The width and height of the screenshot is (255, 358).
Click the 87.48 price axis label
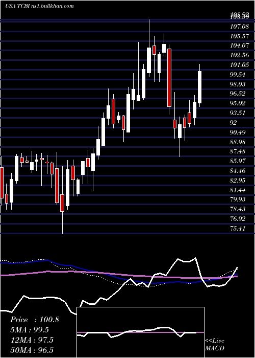click(x=238, y=151)
